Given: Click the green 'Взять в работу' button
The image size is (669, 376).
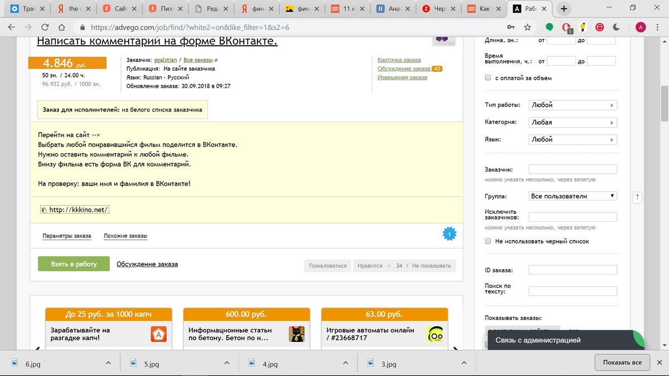Looking at the screenshot, I should tap(74, 264).
